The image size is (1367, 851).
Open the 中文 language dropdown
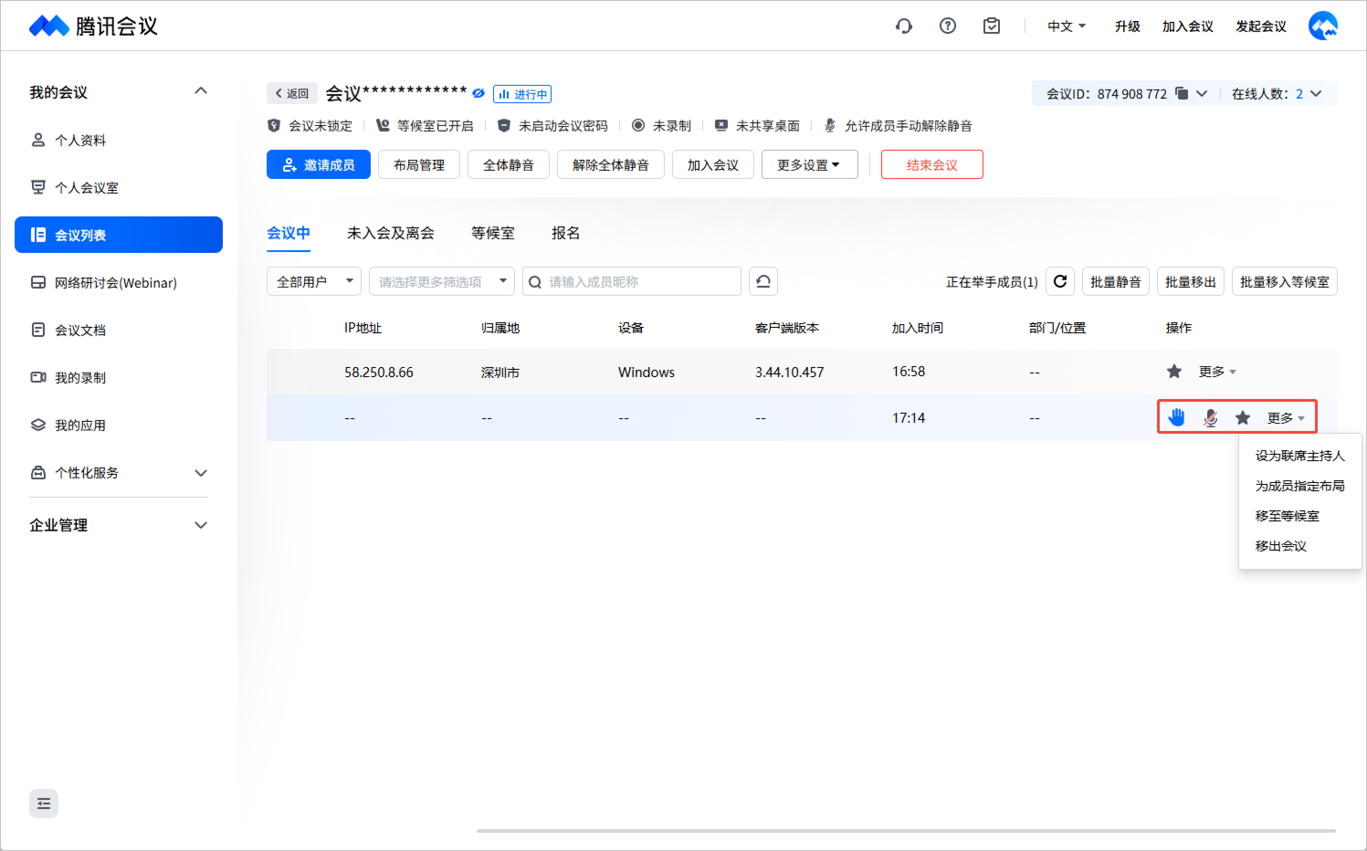(x=1067, y=26)
